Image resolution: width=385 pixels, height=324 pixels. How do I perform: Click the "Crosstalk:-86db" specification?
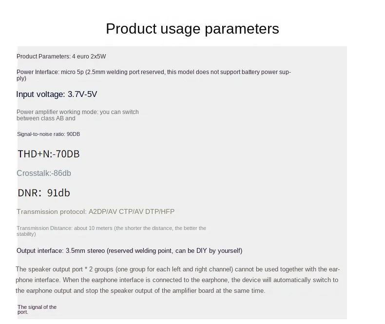[x=44, y=173]
